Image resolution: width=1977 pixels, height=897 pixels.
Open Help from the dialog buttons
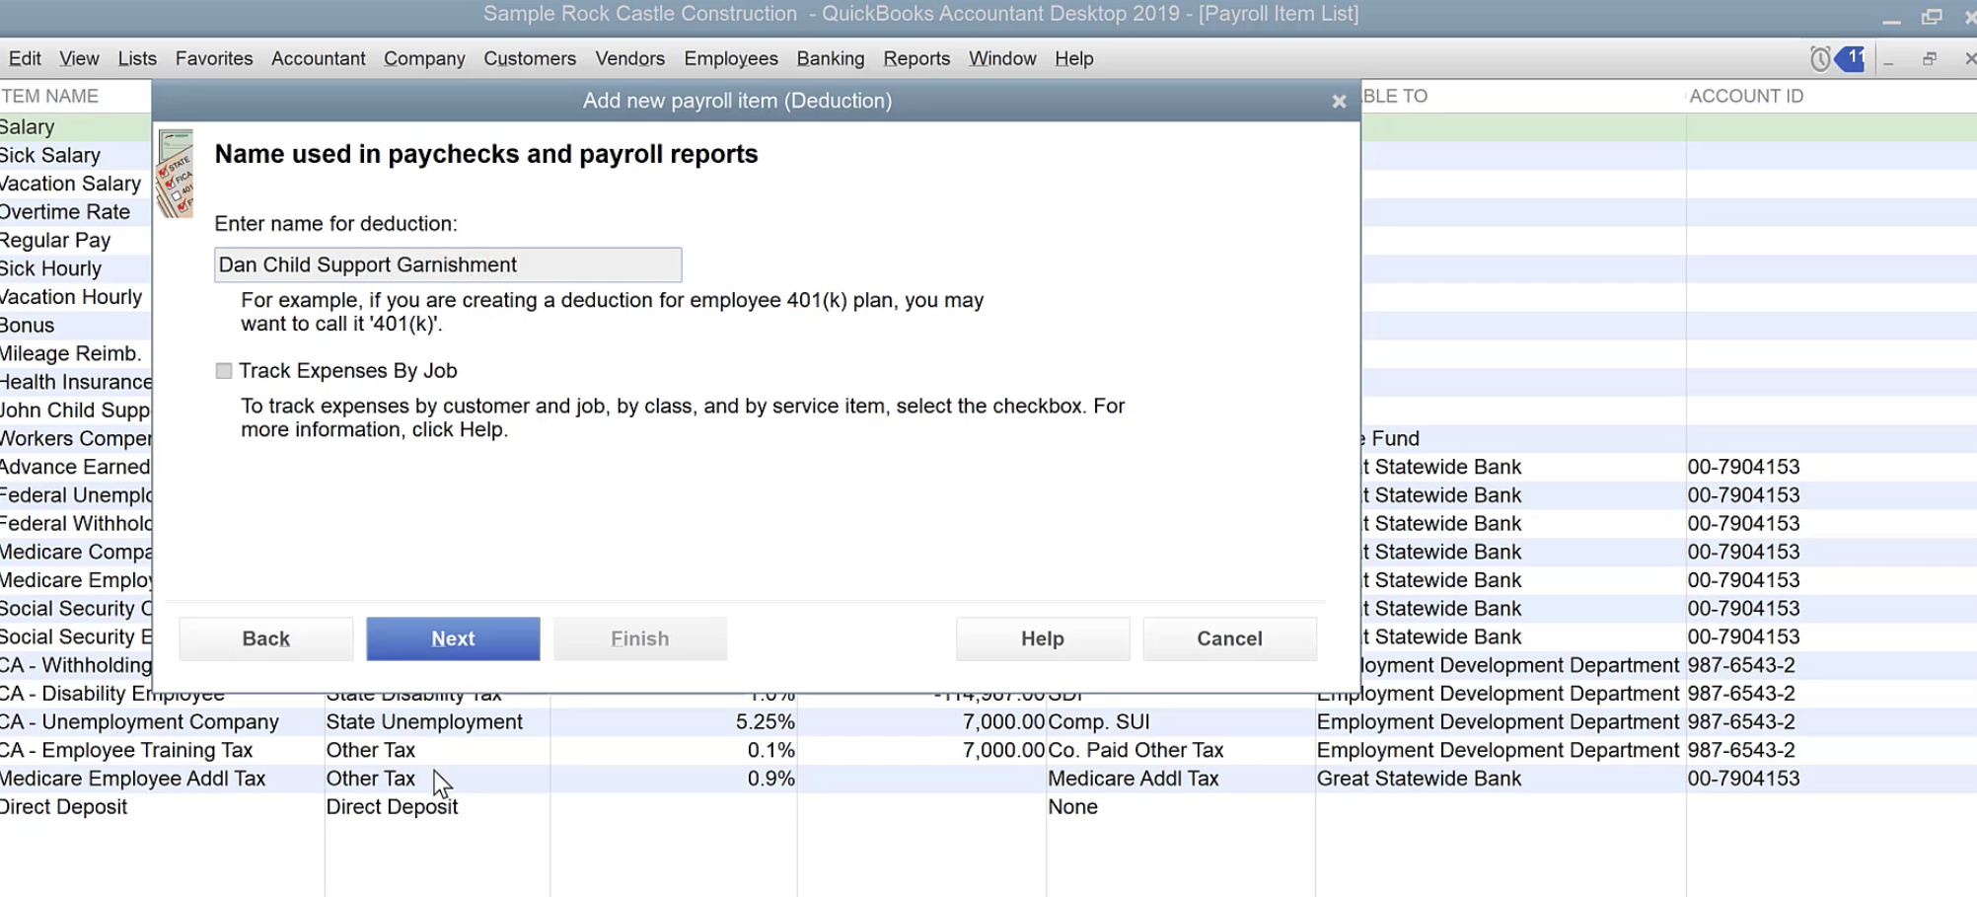click(1042, 638)
